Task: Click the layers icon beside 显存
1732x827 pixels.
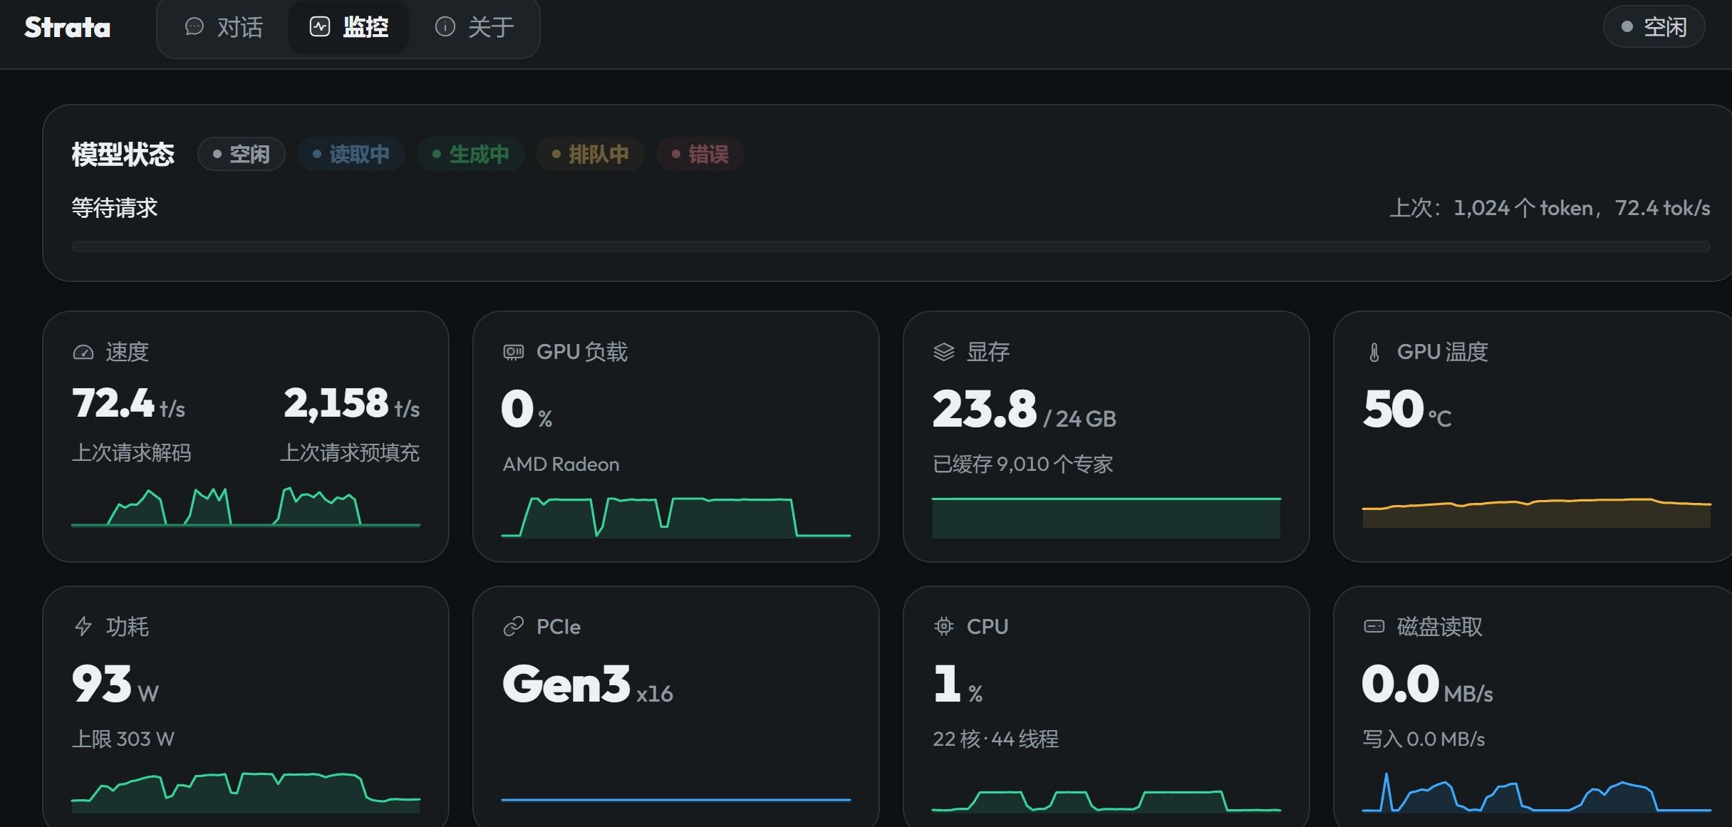Action: click(x=944, y=352)
